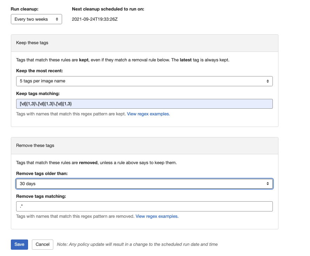Image resolution: width=310 pixels, height=256 pixels.
Task: Save the cleanup policy
Action: (19, 244)
